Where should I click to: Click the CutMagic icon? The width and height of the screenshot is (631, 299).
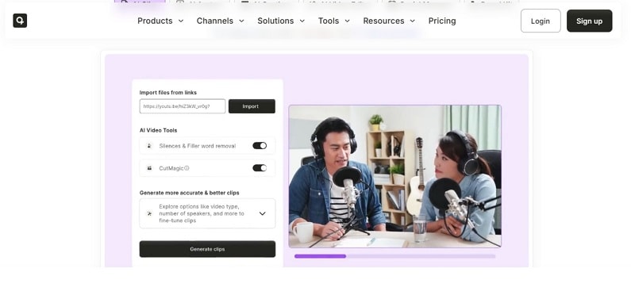point(149,168)
